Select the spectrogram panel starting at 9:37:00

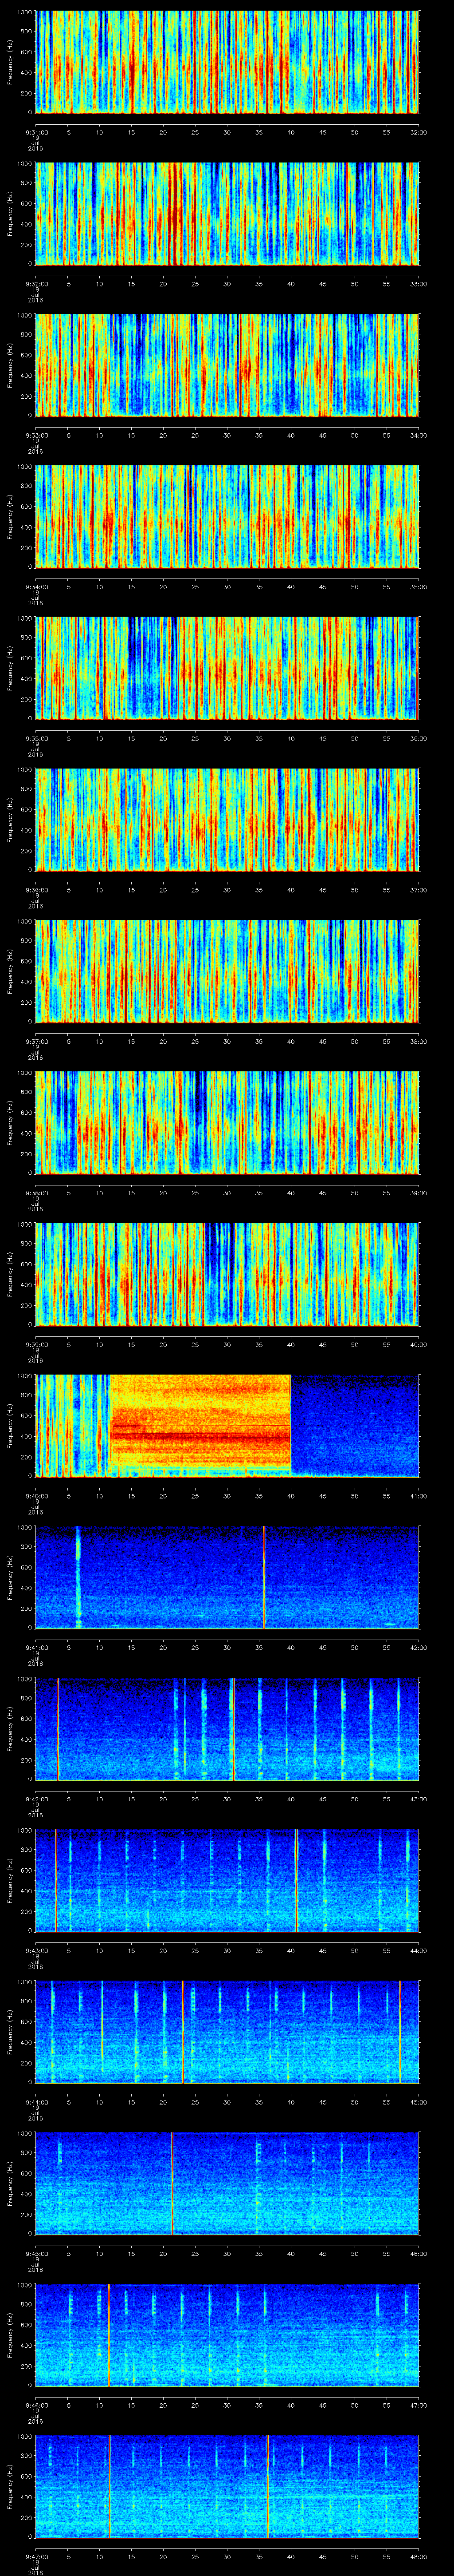click(x=227, y=971)
